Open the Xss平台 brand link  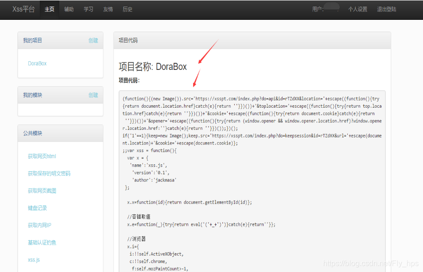[24, 9]
